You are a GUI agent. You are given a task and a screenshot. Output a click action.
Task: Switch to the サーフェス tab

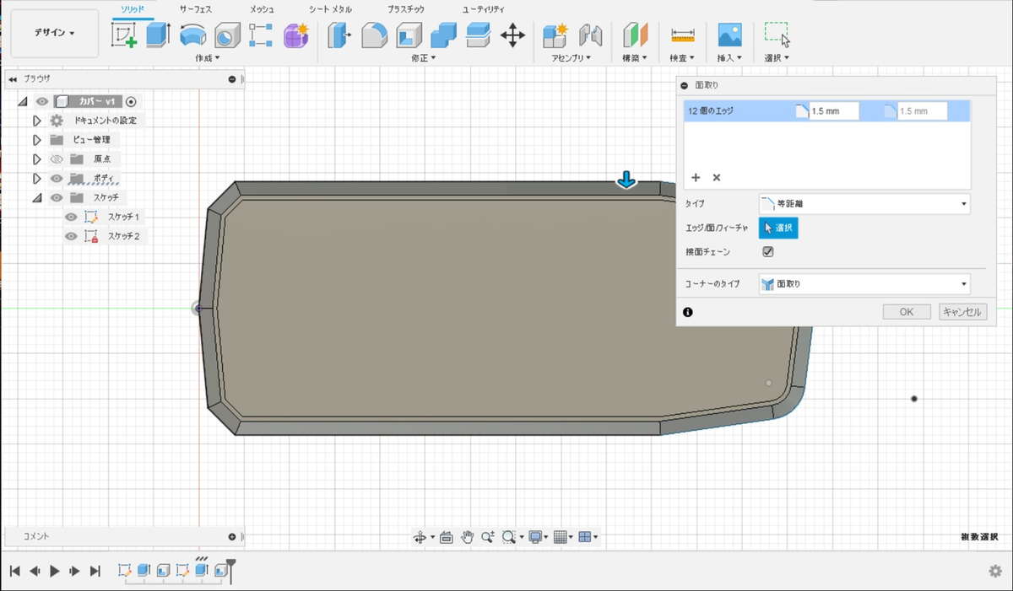pos(195,8)
